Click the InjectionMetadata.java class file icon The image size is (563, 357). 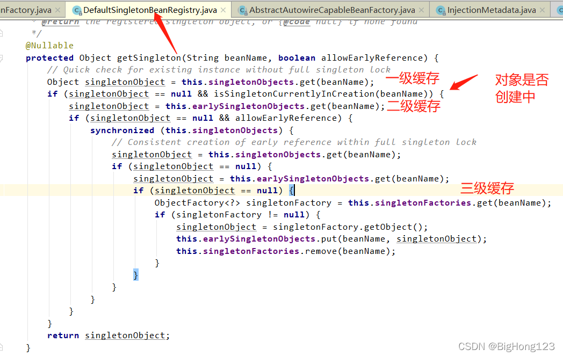point(441,10)
